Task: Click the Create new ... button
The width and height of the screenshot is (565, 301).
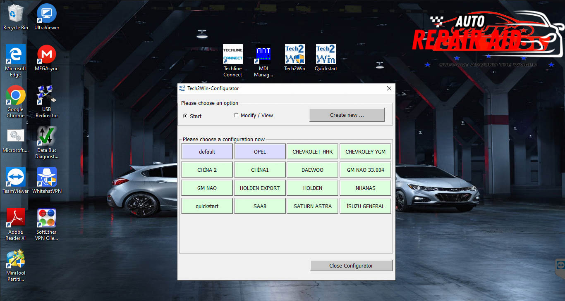Action: (347, 115)
